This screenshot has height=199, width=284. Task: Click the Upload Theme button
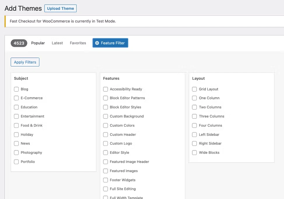[60, 8]
